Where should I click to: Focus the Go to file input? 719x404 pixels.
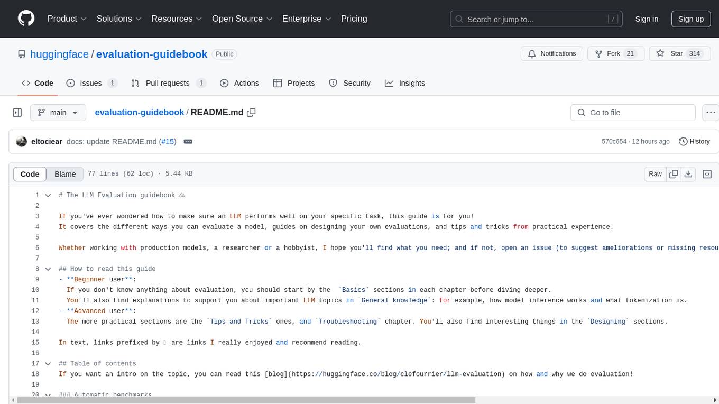click(x=633, y=113)
